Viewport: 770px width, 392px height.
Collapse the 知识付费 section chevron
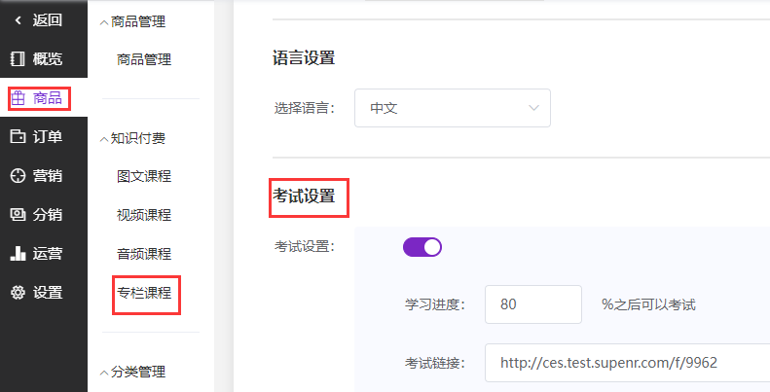coord(103,139)
